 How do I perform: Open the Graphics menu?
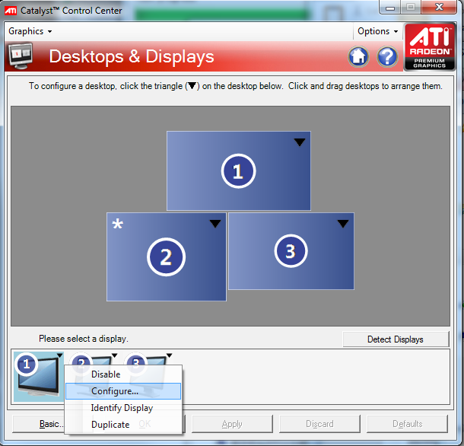30,31
